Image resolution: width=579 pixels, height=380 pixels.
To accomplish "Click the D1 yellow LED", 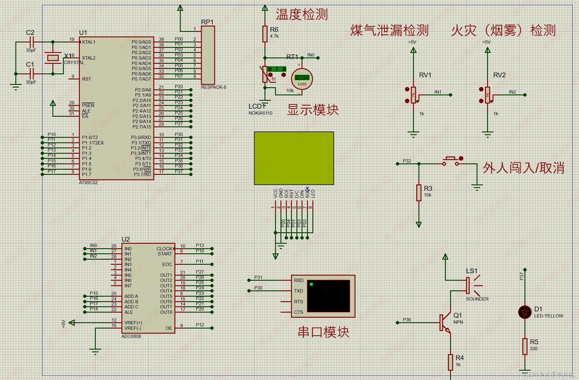I will pyautogui.click(x=524, y=312).
